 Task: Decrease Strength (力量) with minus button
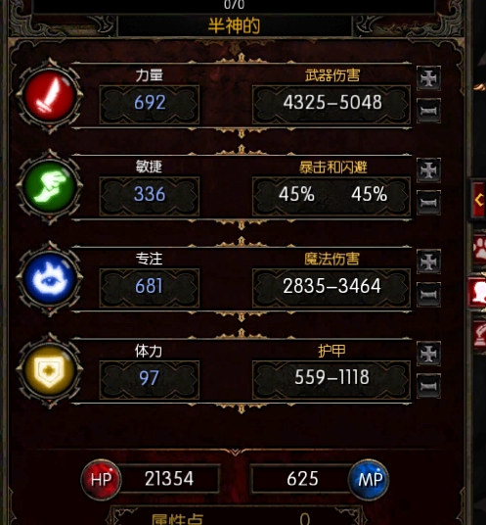point(428,111)
